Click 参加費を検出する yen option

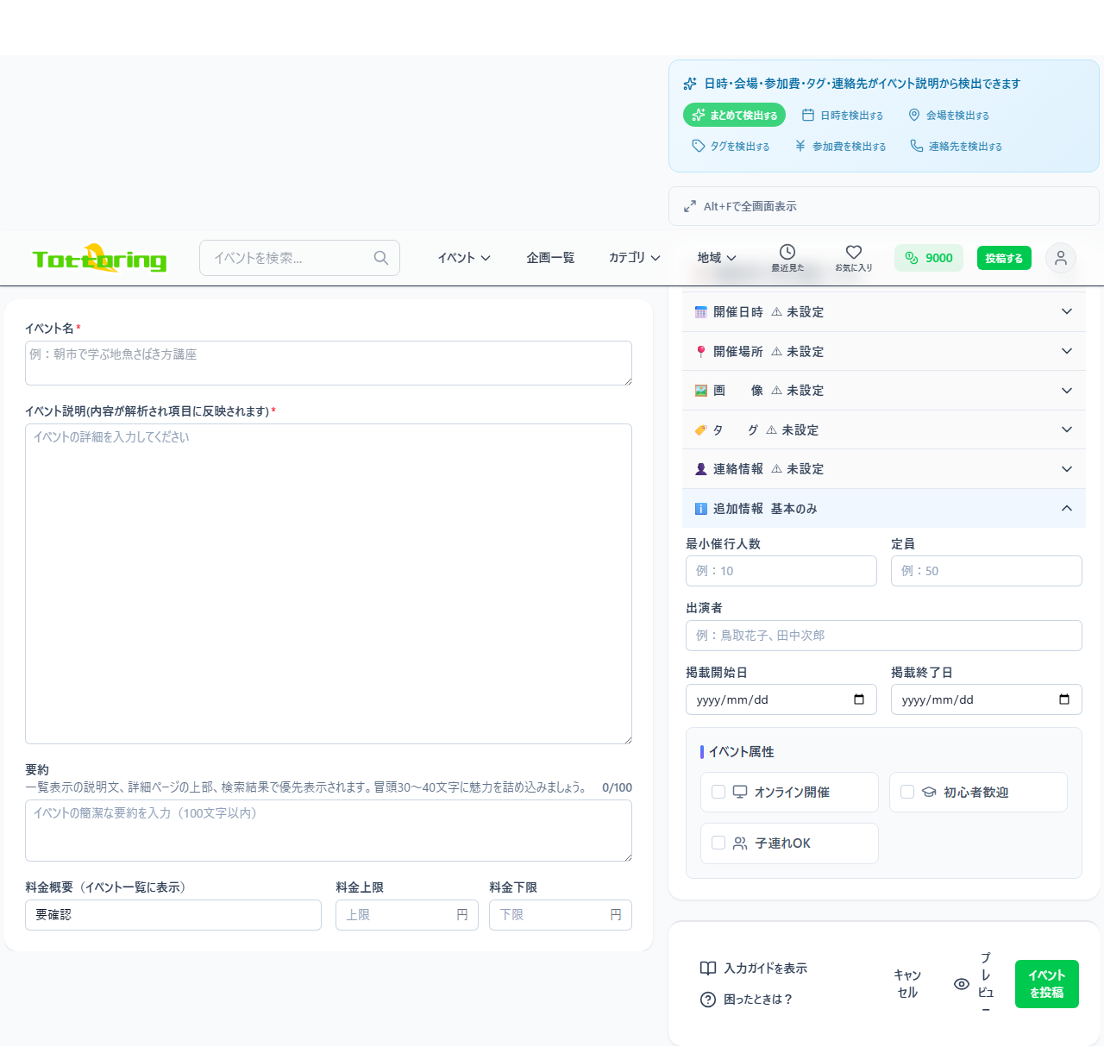coord(840,146)
